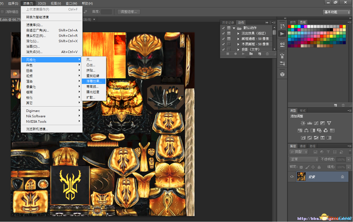Collapse the 默认动作 action set
The image size is (353, 222).
[x=234, y=28]
